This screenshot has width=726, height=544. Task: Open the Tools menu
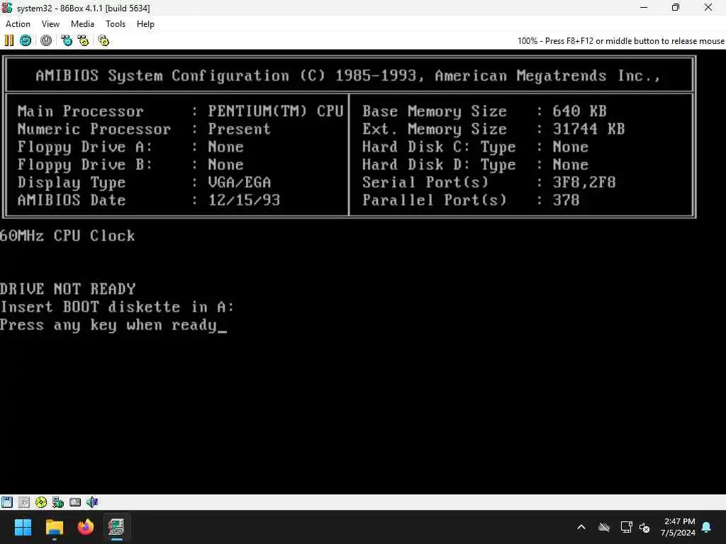[116, 24]
